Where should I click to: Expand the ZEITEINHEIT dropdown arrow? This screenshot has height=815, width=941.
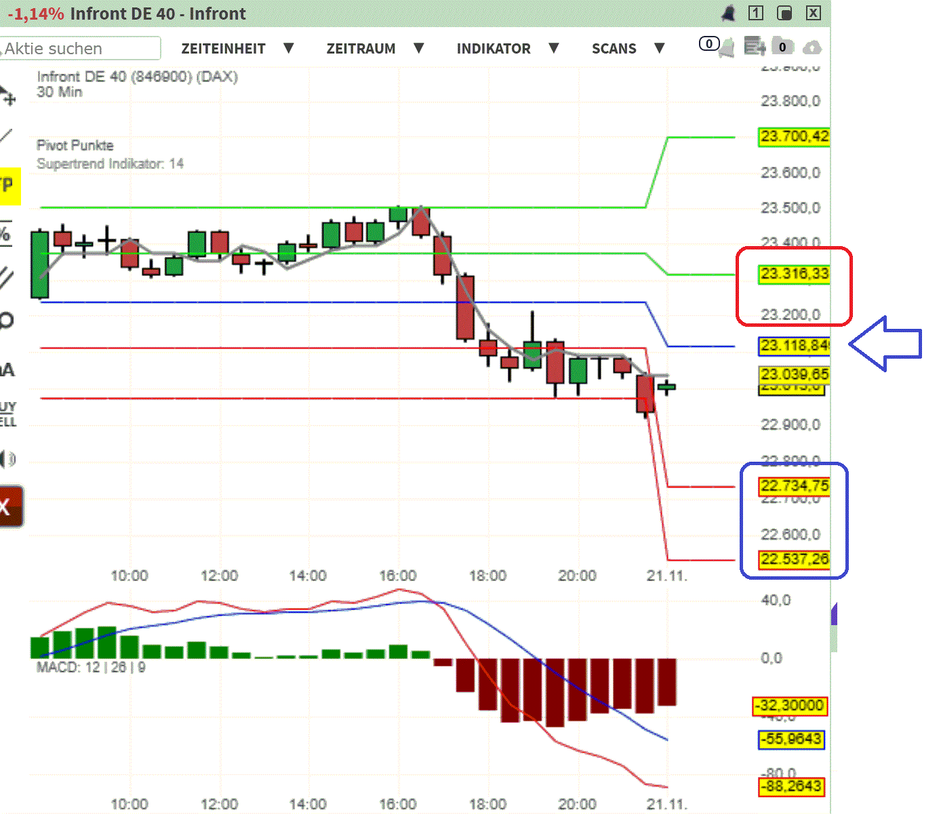coord(289,48)
